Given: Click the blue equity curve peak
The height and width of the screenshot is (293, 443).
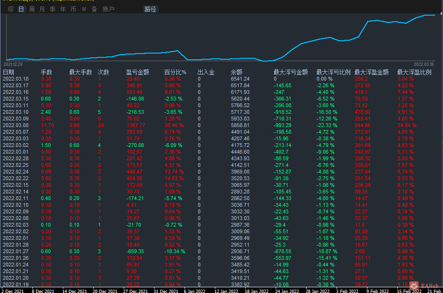Looking at the screenshot, I should 429,15.
